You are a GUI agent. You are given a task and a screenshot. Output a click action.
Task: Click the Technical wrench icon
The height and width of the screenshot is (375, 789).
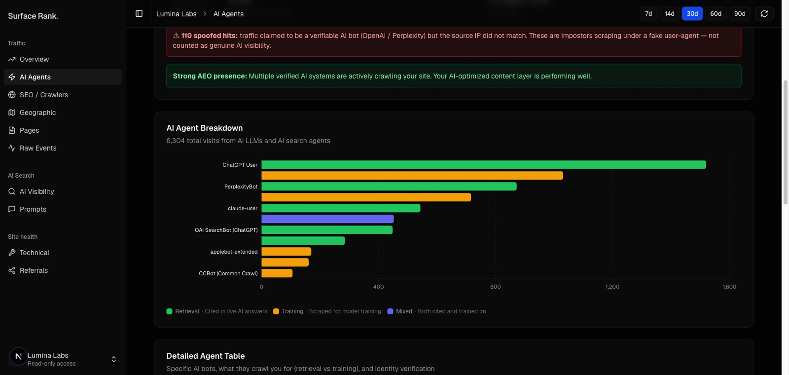click(12, 253)
